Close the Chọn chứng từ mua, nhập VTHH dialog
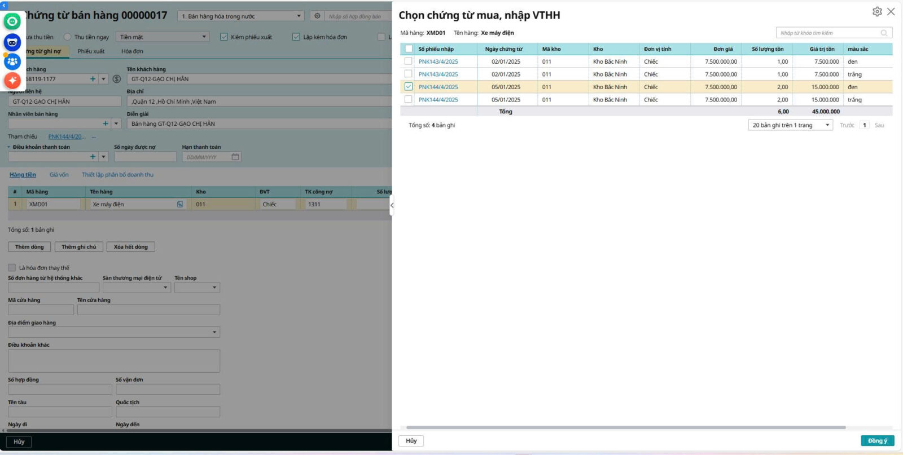 coord(891,11)
